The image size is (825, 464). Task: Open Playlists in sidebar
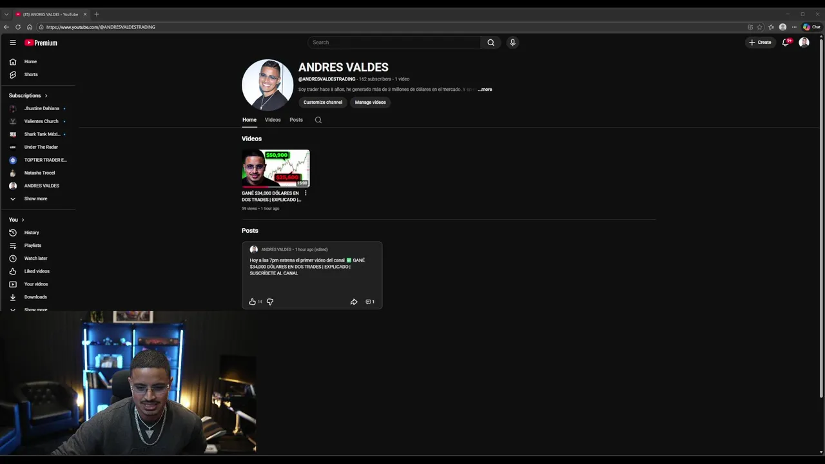[x=39, y=246]
